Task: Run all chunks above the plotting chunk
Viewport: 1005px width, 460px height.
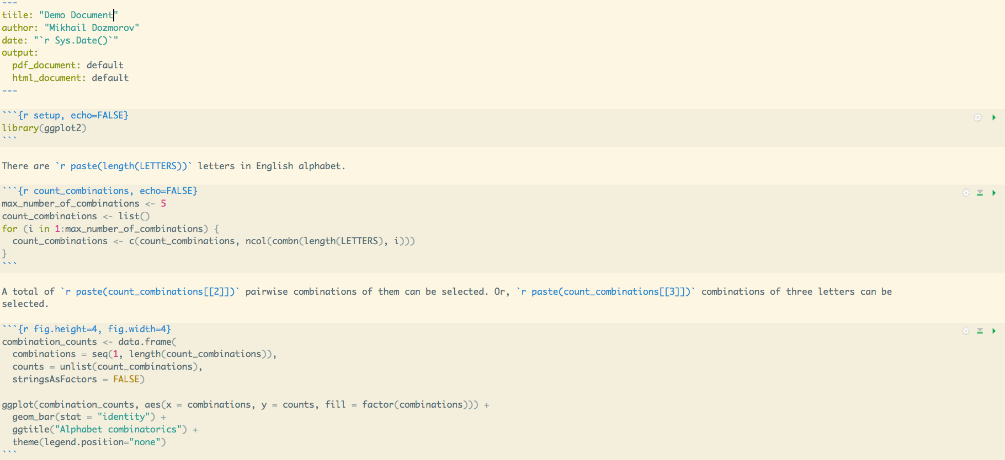Action: [980, 331]
